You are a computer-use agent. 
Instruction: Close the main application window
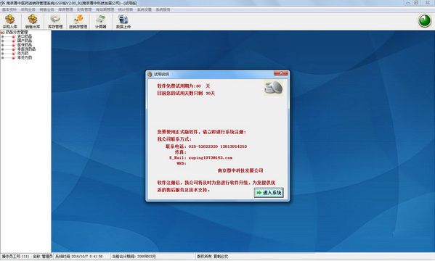[428, 3]
